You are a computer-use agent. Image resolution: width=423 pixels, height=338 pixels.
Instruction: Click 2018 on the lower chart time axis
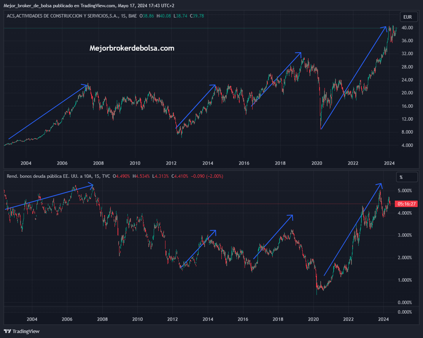tap(278, 319)
